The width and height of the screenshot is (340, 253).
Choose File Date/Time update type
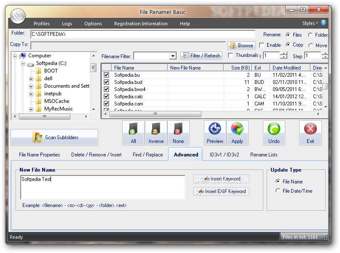pos(278,191)
